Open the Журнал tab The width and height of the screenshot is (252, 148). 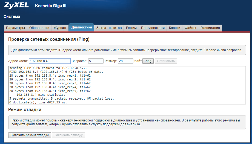tap(60, 28)
